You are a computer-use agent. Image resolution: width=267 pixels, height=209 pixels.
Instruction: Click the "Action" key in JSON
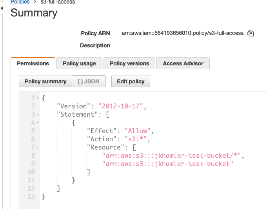click(x=102, y=139)
